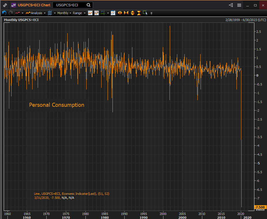Toggle the Auto scale button on axis
This screenshot has height=219, width=267.
pyautogui.click(x=260, y=209)
